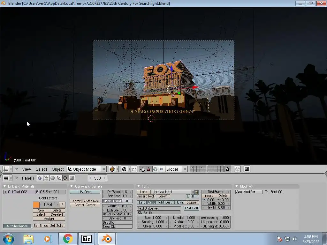Click the OB:Font.001 name field
This screenshot has height=245, width=327.
[x=52, y=192]
